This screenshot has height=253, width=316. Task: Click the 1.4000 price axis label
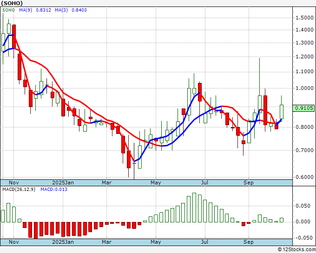click(304, 30)
